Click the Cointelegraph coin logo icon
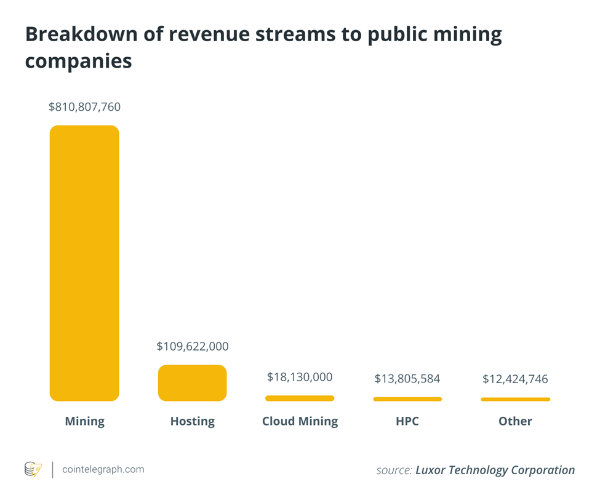The width and height of the screenshot is (600, 503). (33, 470)
